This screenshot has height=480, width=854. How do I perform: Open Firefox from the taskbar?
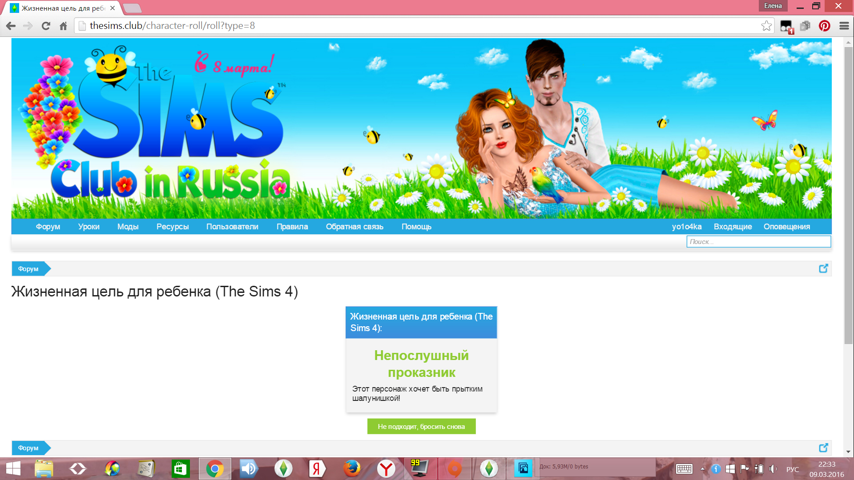pyautogui.click(x=352, y=469)
